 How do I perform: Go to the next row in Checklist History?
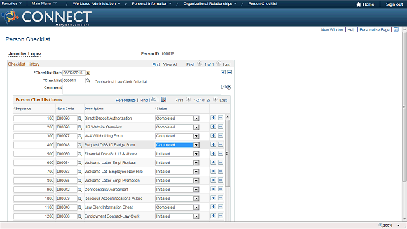point(219,64)
